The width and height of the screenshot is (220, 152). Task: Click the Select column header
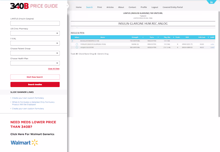pyautogui.click(x=77, y=37)
